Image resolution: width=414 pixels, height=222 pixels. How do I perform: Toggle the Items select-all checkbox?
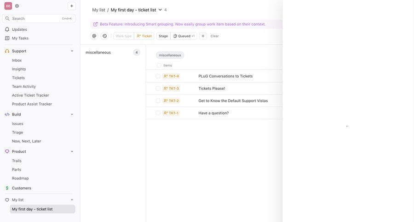tap(159, 65)
